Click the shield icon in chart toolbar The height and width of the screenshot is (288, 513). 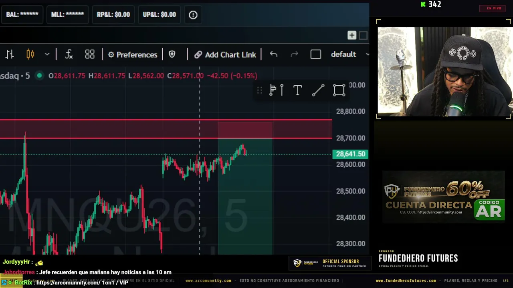point(172,54)
